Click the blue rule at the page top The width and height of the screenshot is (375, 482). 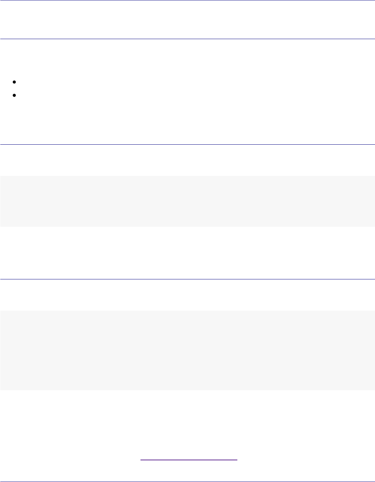pyautogui.click(x=187, y=0)
